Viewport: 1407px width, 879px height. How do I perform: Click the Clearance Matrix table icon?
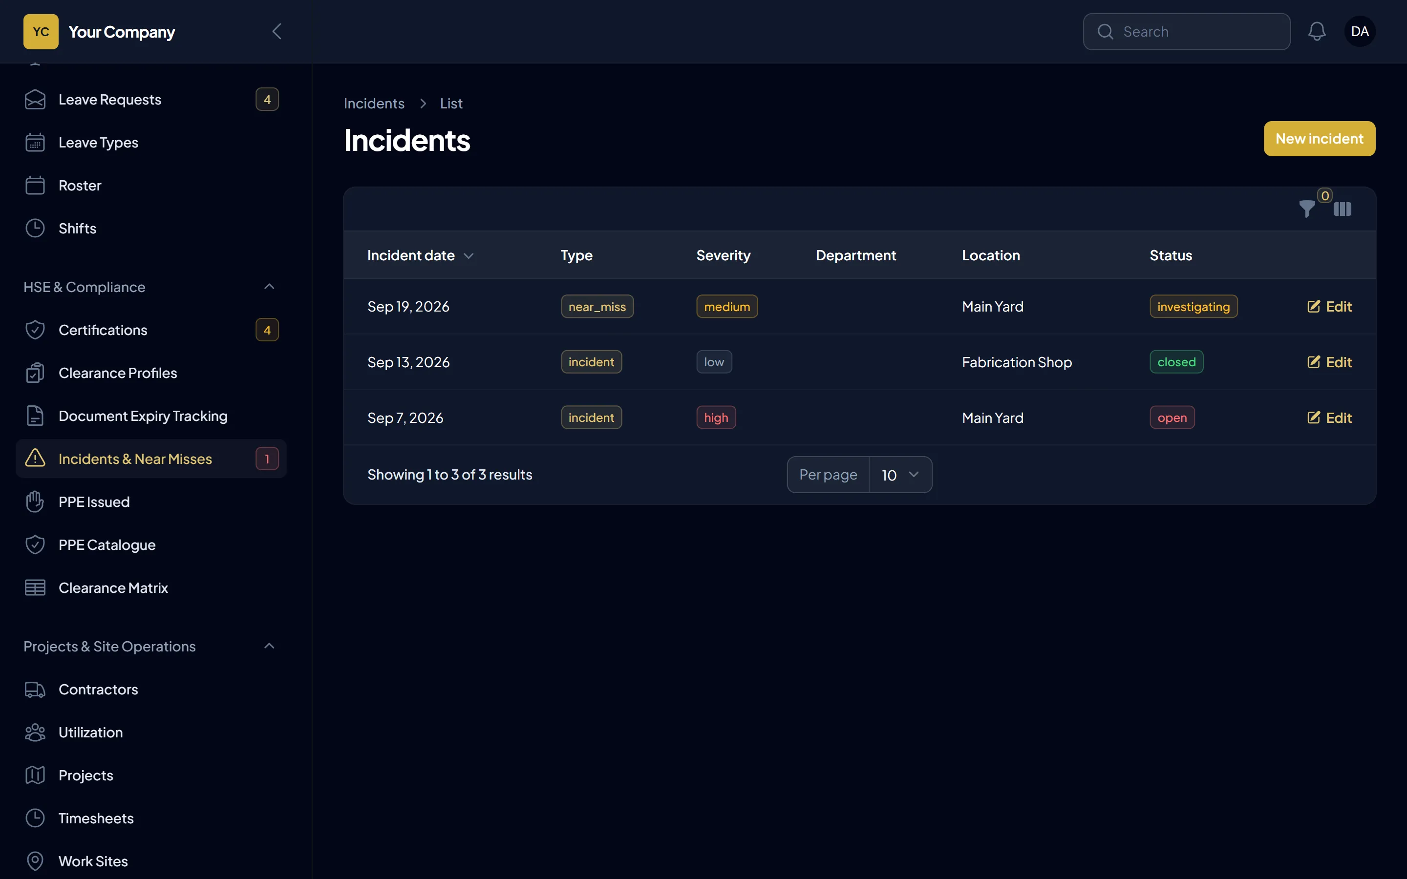click(x=35, y=588)
